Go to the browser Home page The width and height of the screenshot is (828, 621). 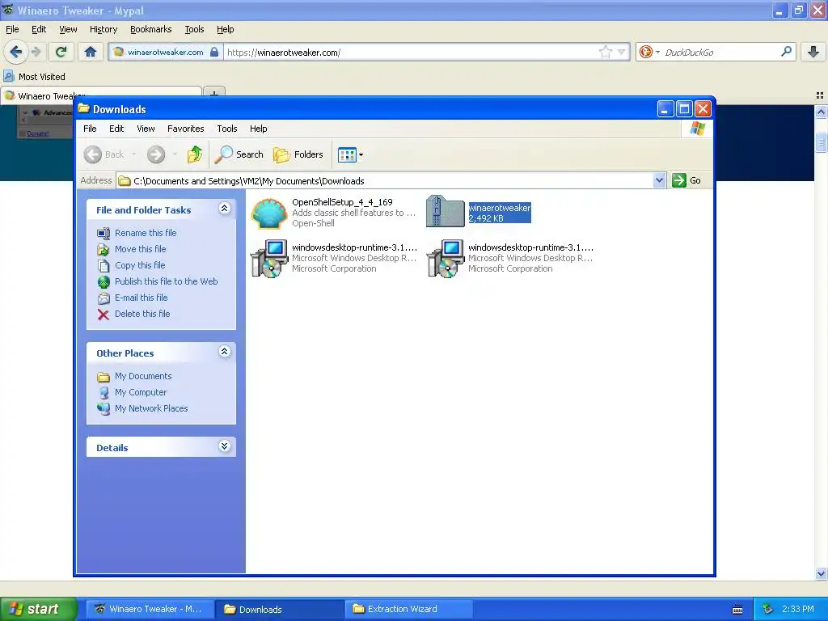(x=91, y=52)
